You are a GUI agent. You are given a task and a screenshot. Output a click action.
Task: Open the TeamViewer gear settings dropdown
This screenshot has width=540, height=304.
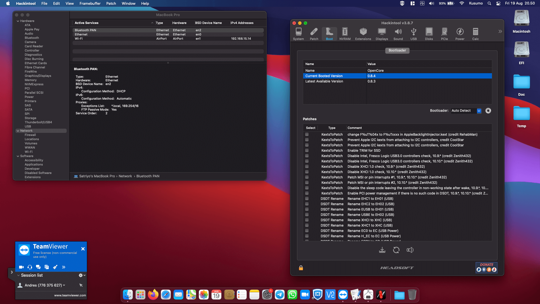82,275
